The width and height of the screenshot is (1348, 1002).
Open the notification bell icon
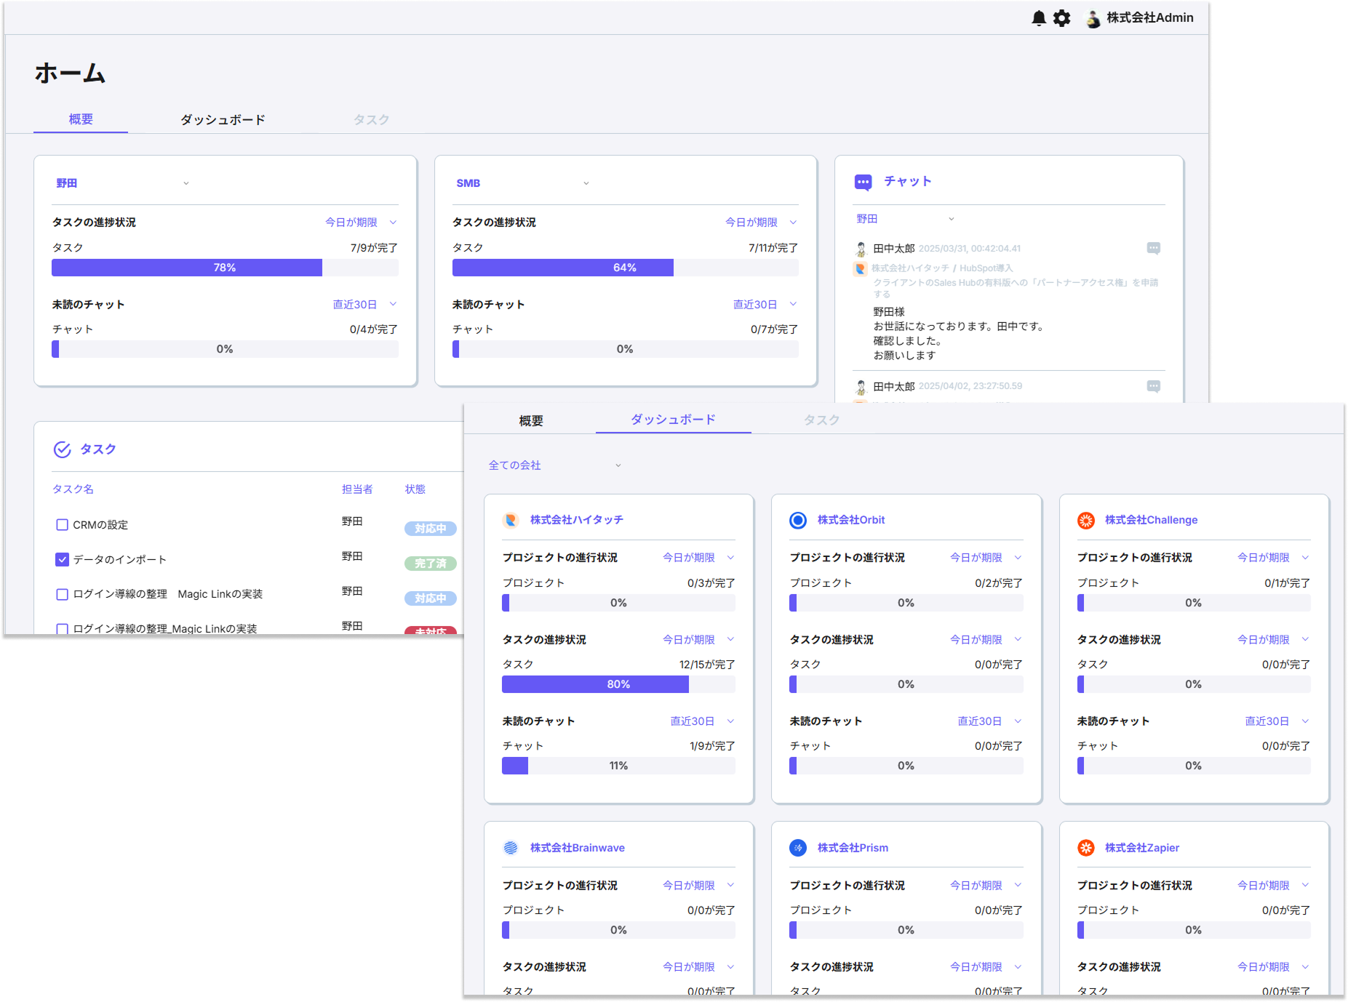1039,18
